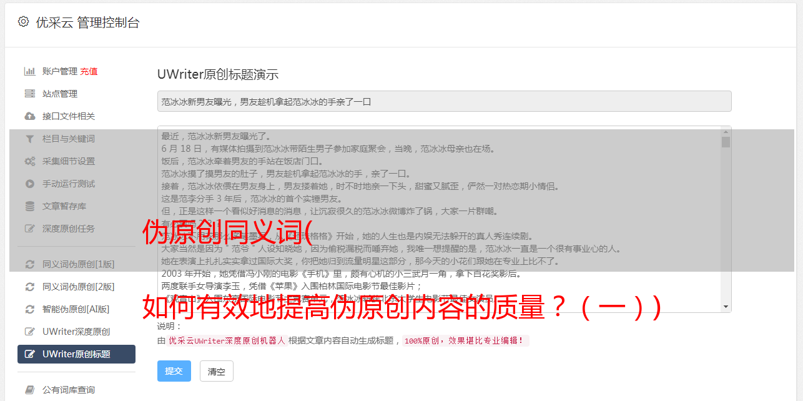Click the server icon next to 站点管理

[x=29, y=94]
